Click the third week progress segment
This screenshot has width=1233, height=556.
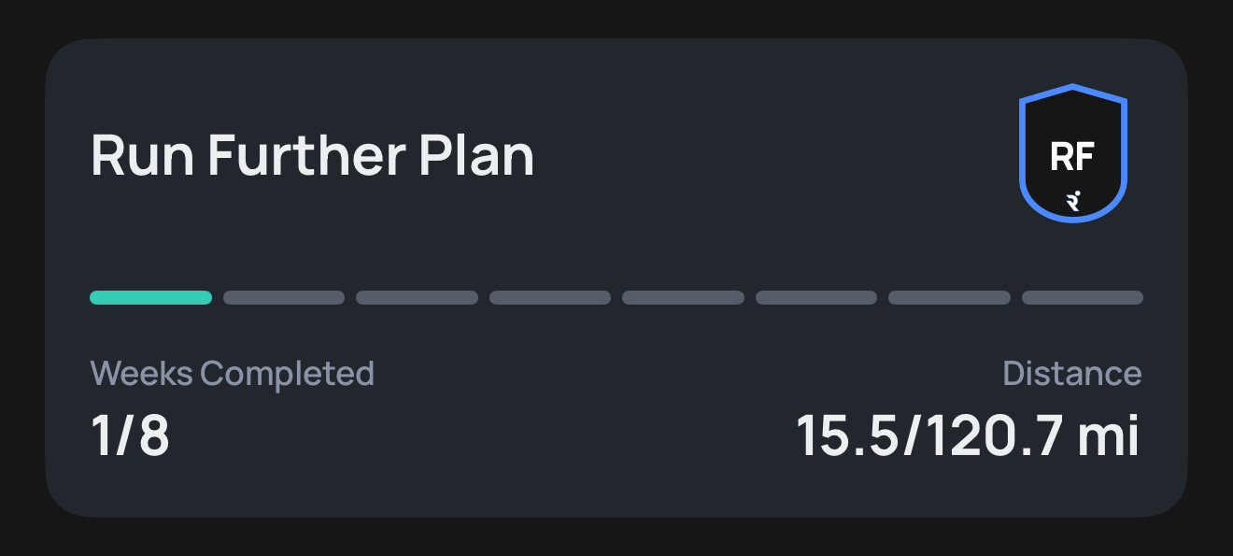[417, 298]
